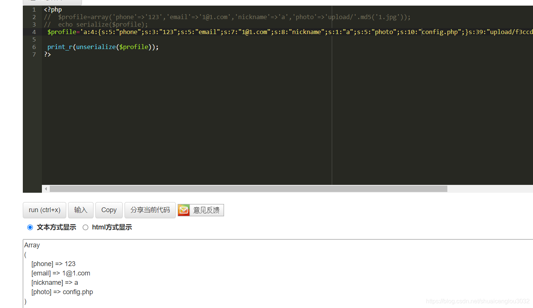Click "config.php" string in the code
Screen dimensions: 533x308
coord(440,32)
